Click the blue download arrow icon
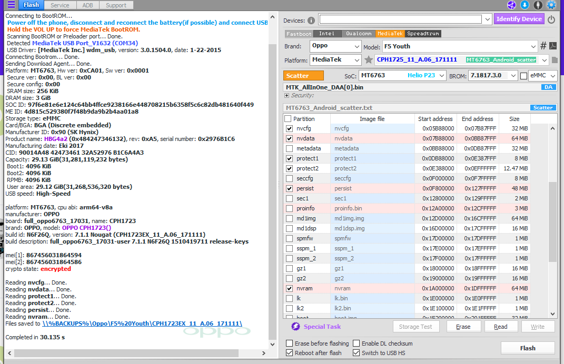This screenshot has height=364, width=564. click(x=525, y=5)
